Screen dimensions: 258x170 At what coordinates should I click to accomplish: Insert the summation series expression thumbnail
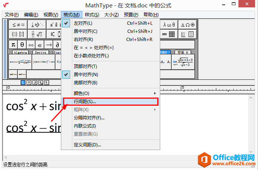[20, 62]
